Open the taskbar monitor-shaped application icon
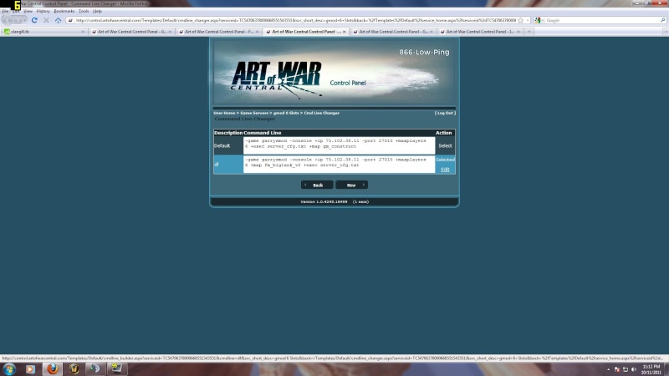The image size is (669, 376). [116, 368]
